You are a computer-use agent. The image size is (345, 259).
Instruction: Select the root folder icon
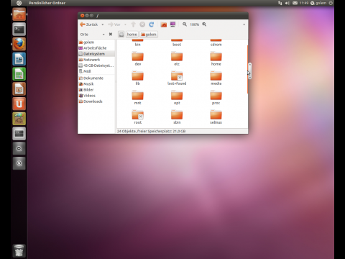tap(137, 115)
